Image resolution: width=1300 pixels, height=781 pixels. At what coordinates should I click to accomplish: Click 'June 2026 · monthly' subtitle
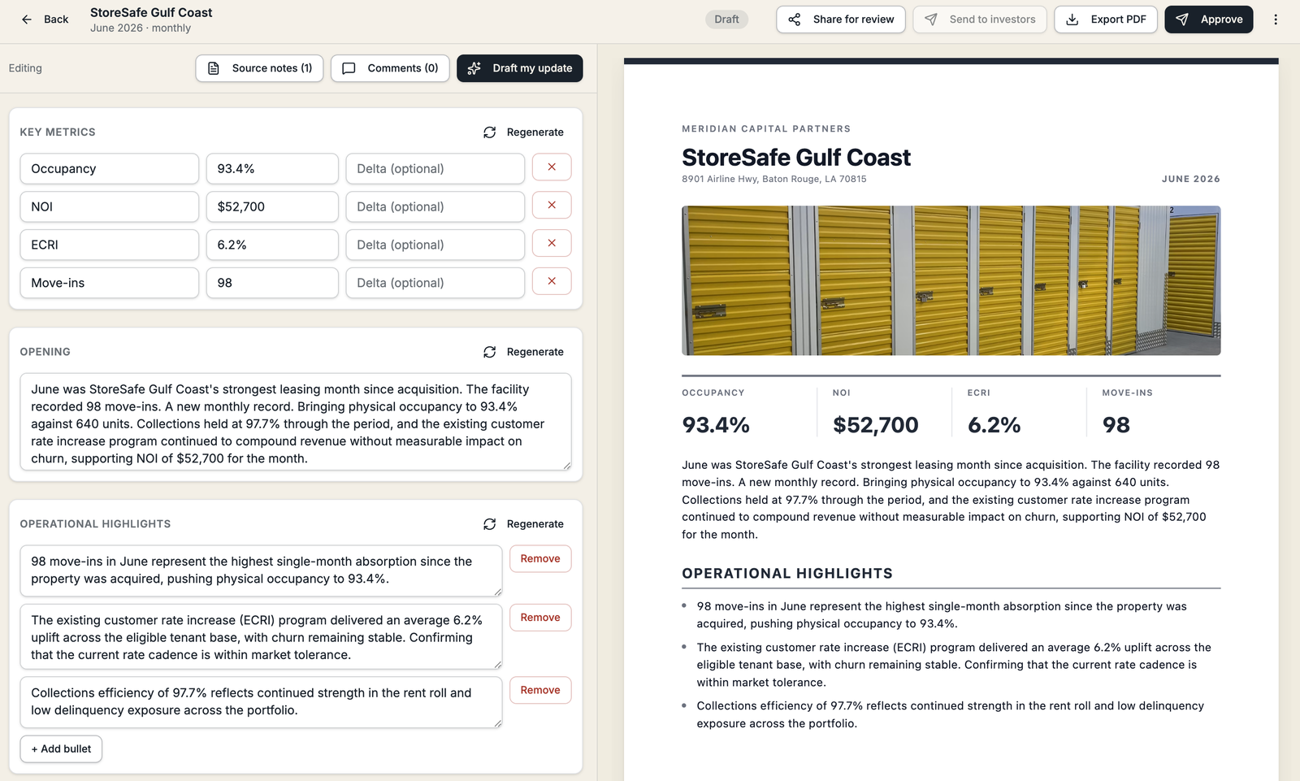(x=141, y=28)
